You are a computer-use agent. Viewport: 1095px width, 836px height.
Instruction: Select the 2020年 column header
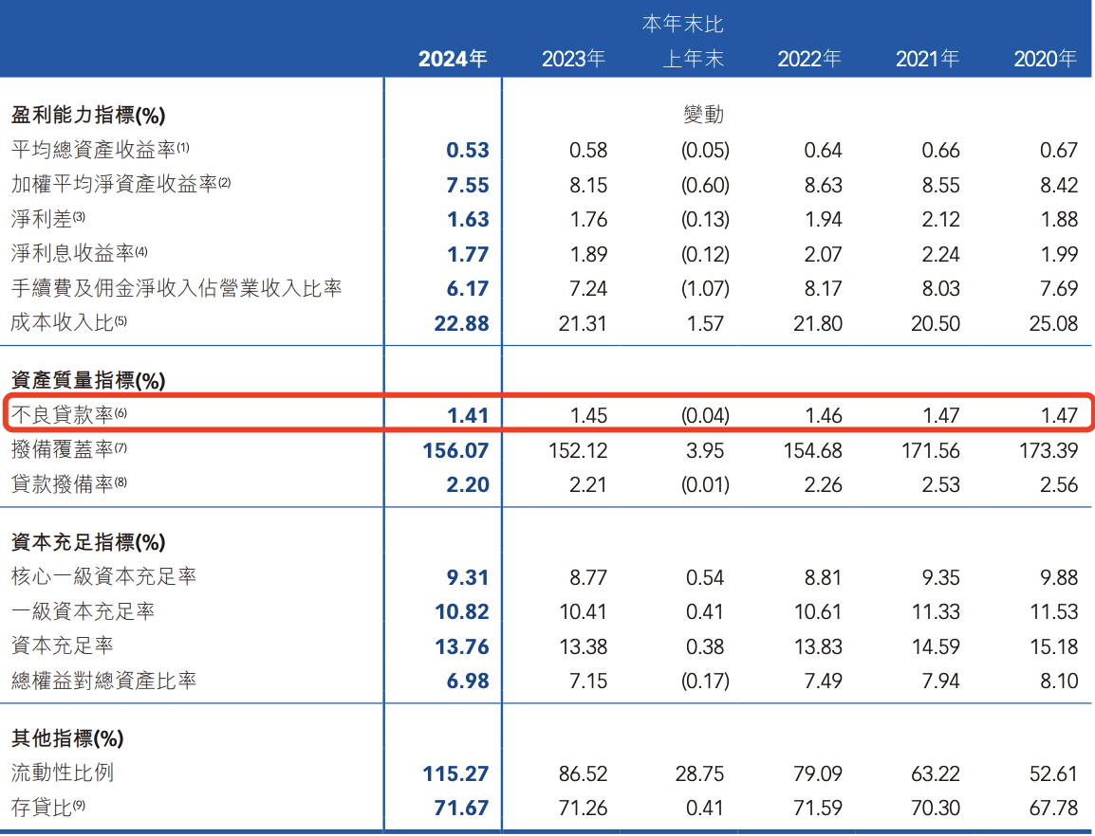tap(1045, 59)
